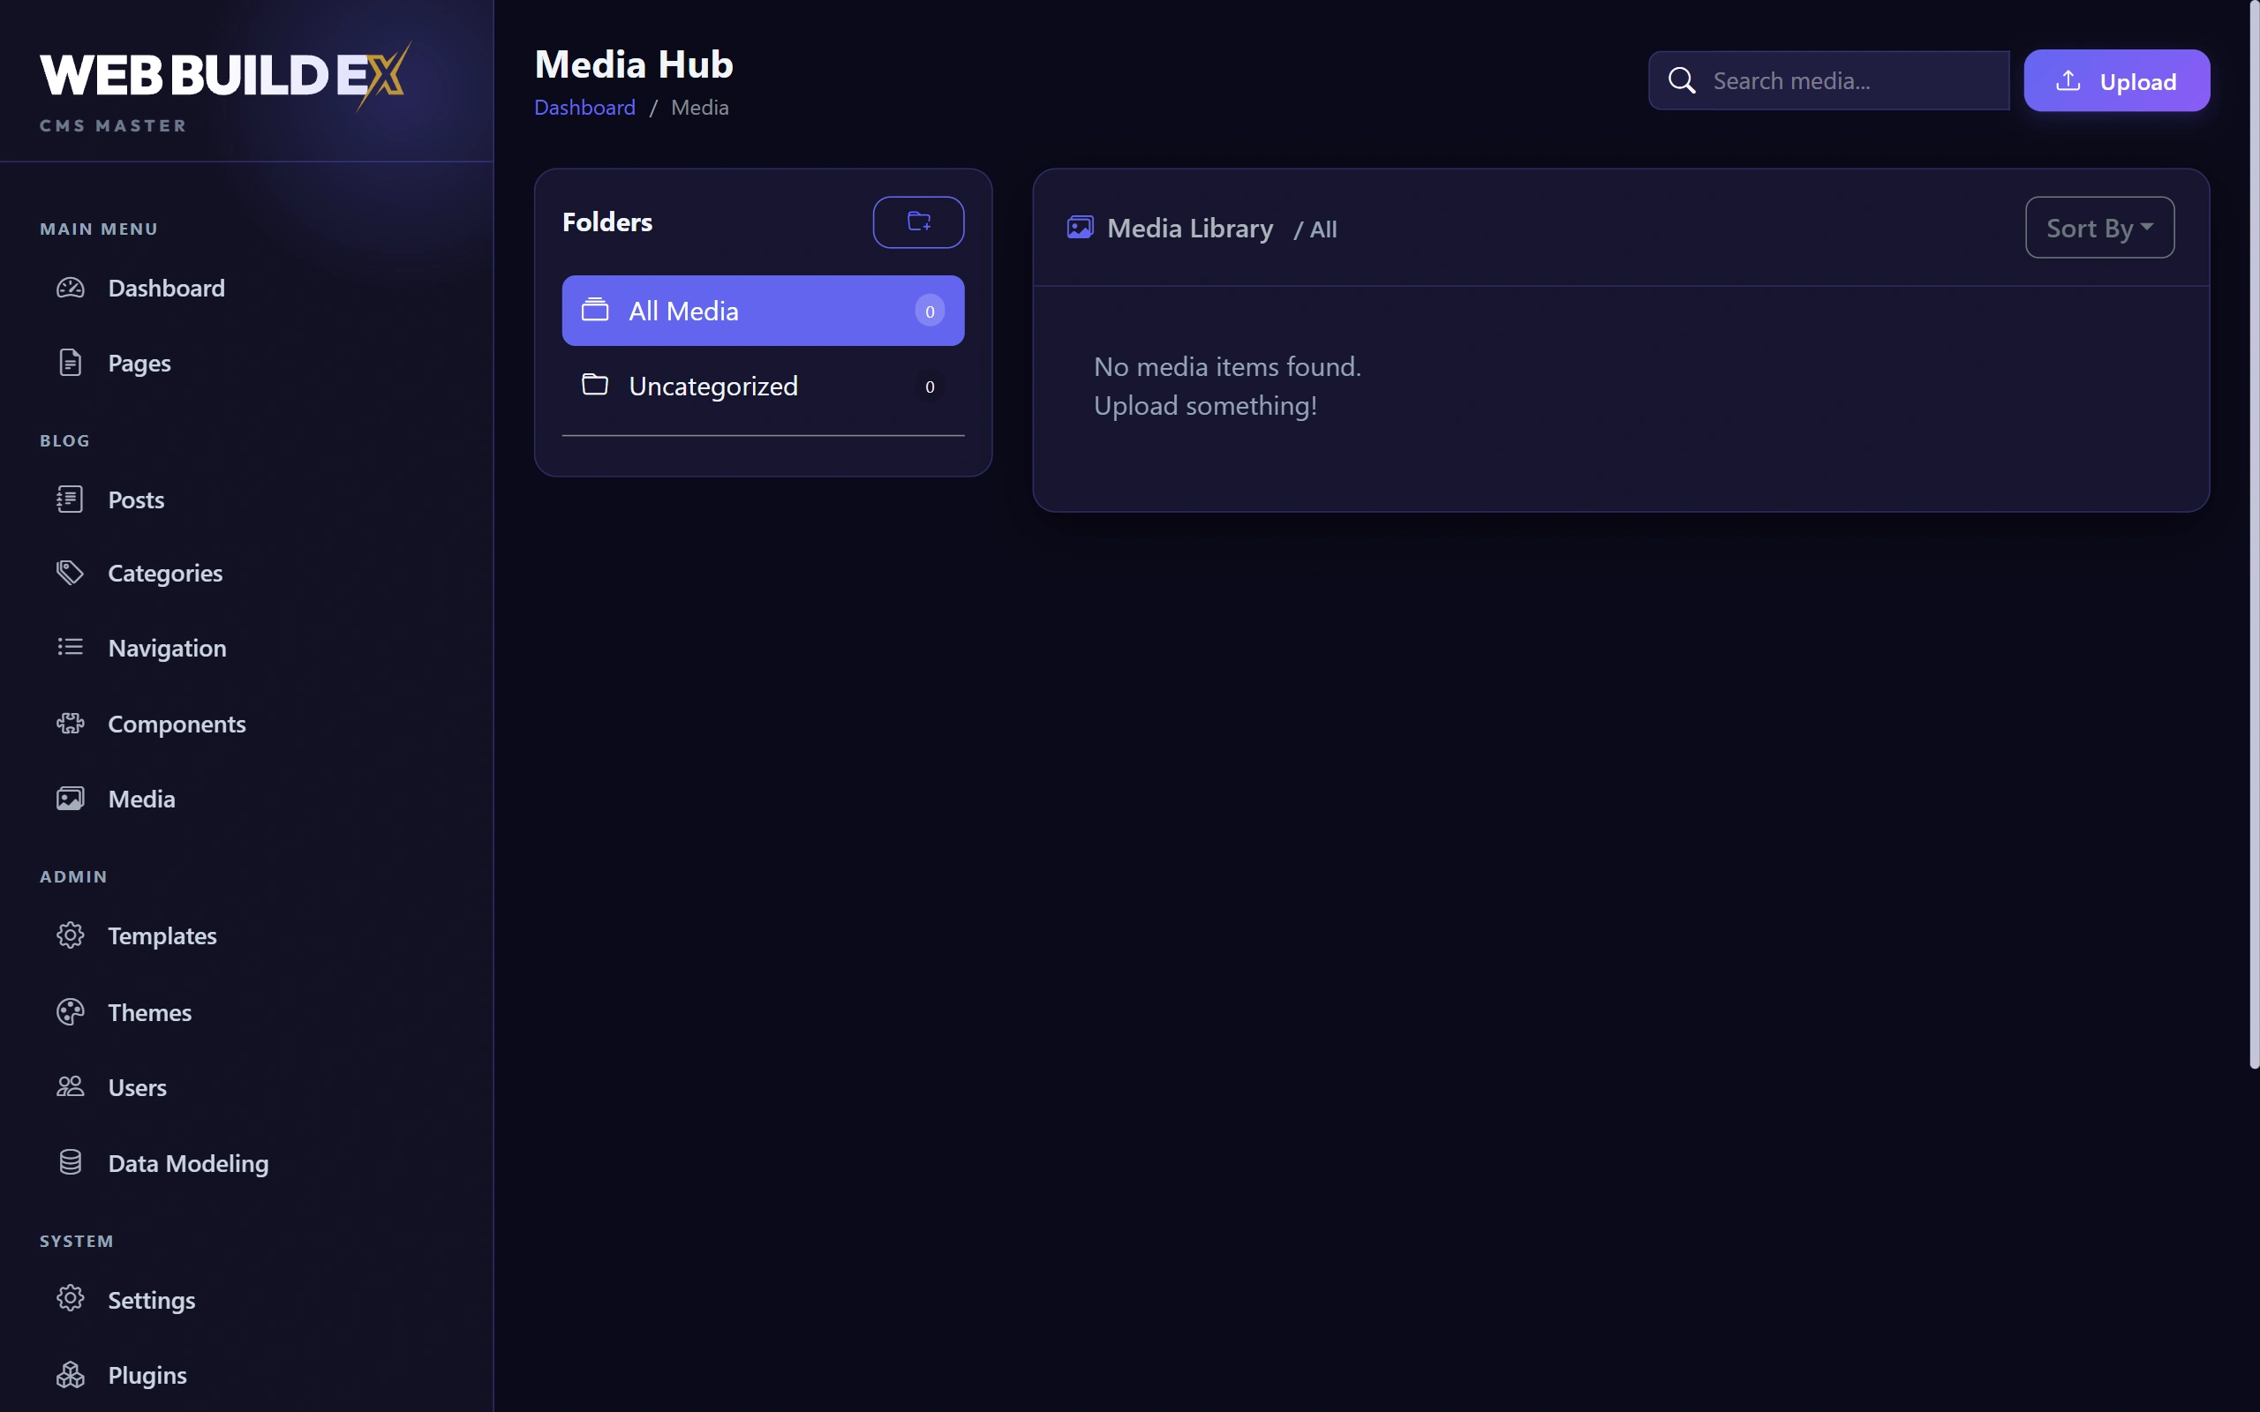The height and width of the screenshot is (1412, 2260).
Task: Open Data Modeling menu item
Action: click(189, 1162)
